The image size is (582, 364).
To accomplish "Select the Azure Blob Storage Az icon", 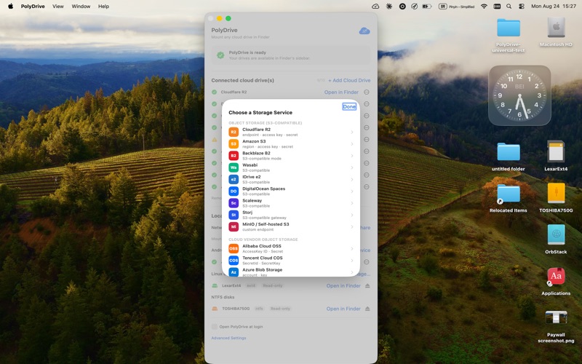I will tap(234, 272).
